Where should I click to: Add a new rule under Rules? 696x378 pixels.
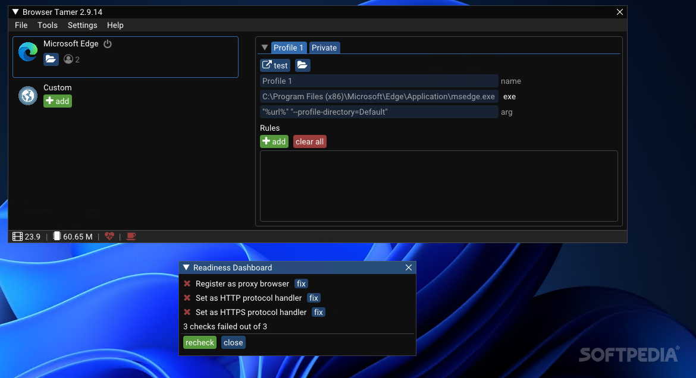[x=274, y=141]
